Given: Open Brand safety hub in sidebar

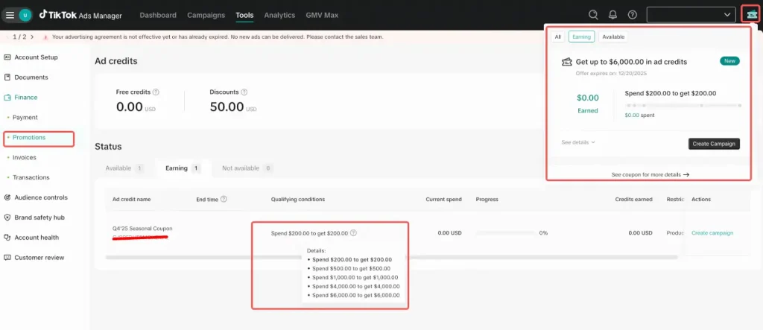Looking at the screenshot, I should (x=39, y=217).
